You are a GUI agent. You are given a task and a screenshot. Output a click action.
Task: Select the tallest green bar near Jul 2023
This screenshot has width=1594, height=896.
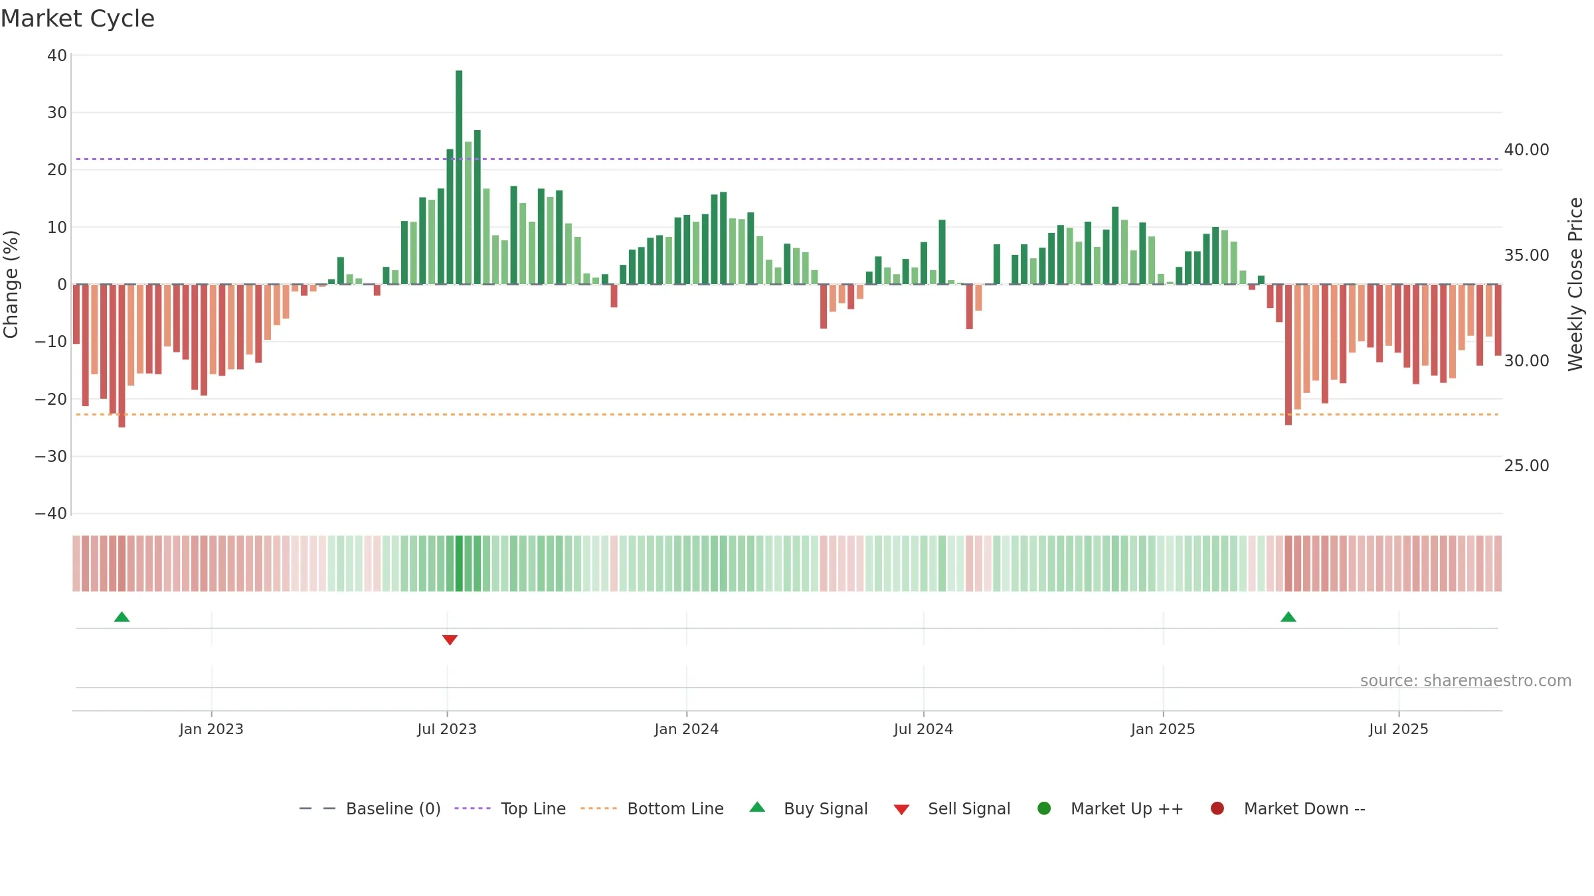tap(459, 177)
